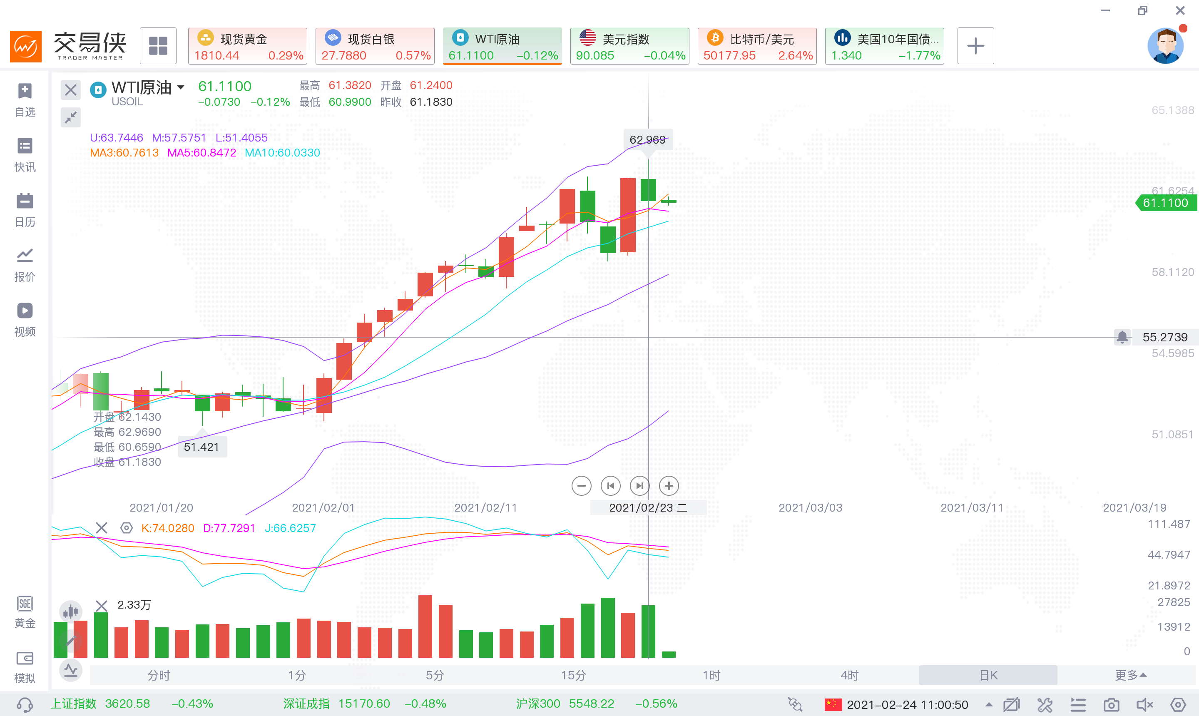Viewport: 1199px width, 716px height.
Task: Click the customer service headset icon
Action: click(x=25, y=705)
